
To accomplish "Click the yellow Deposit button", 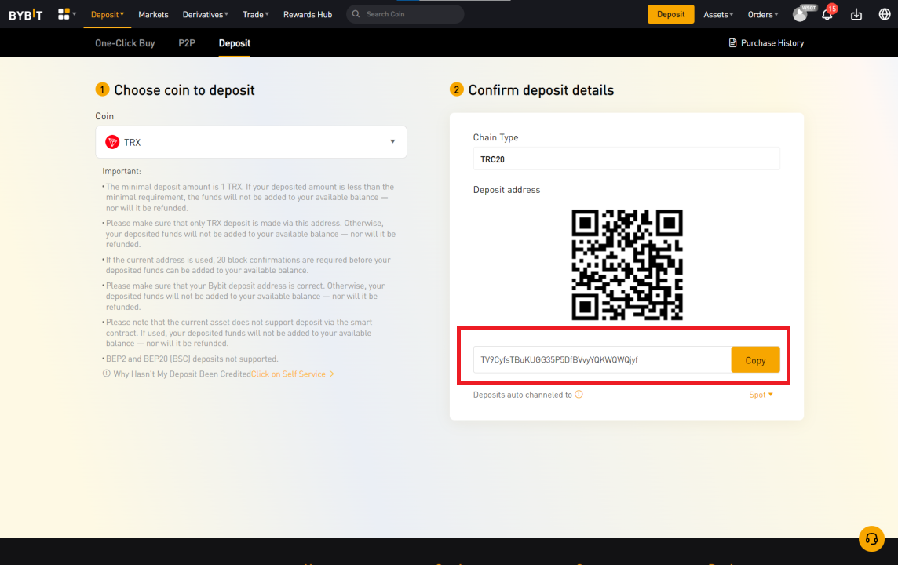I will click(670, 14).
